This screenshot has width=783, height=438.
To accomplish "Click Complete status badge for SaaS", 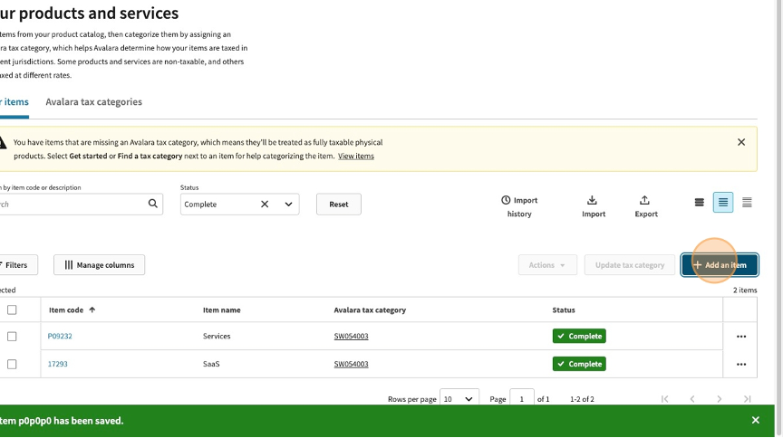I will [579, 364].
